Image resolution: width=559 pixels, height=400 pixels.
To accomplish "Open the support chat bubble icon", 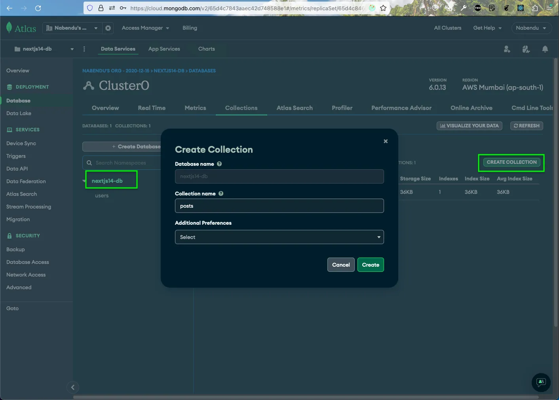I will (x=541, y=382).
